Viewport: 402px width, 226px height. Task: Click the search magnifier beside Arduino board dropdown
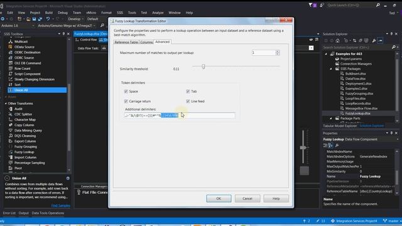102,25
